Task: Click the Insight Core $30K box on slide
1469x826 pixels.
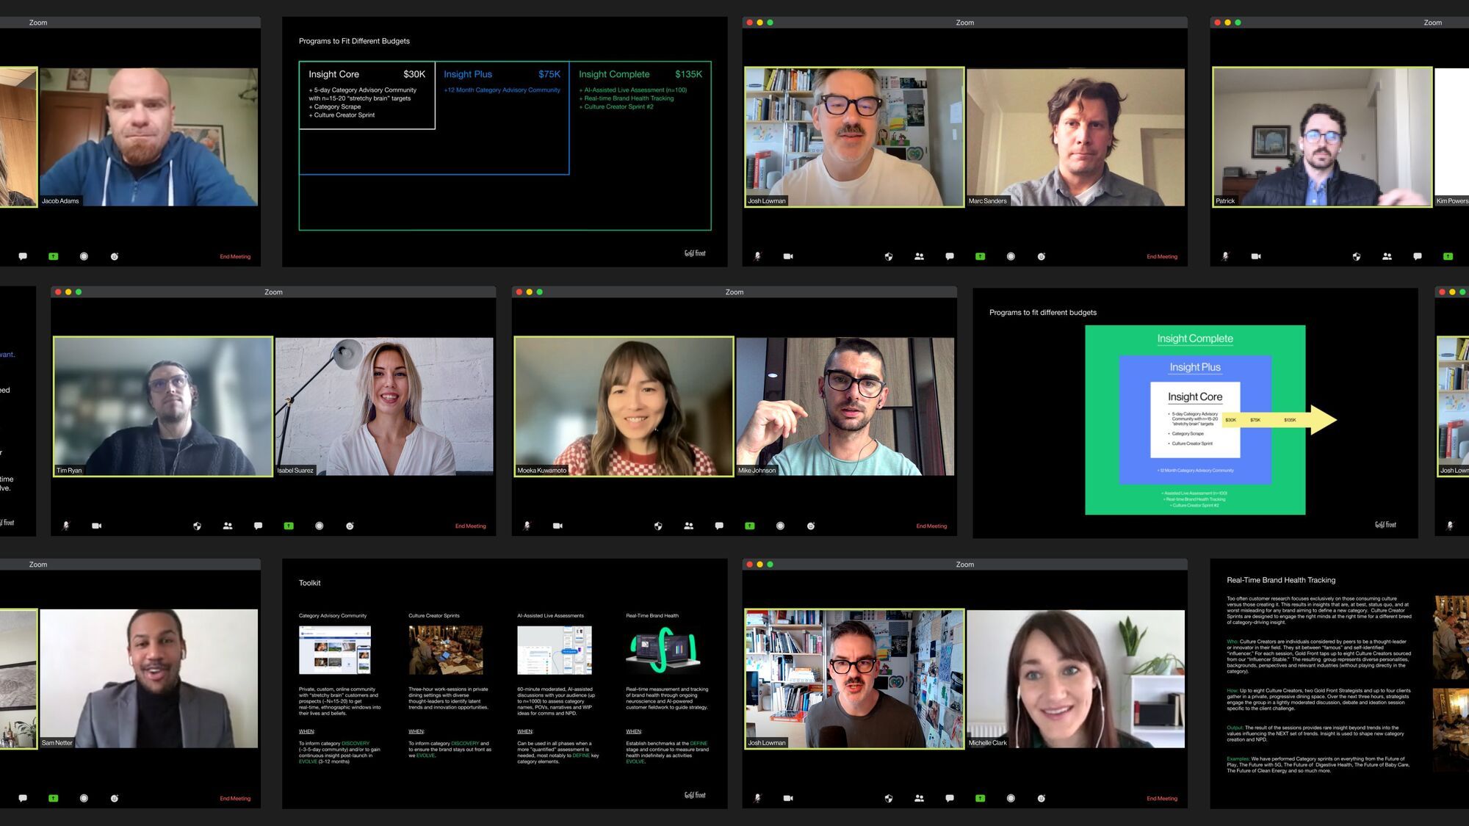Action: click(x=367, y=95)
